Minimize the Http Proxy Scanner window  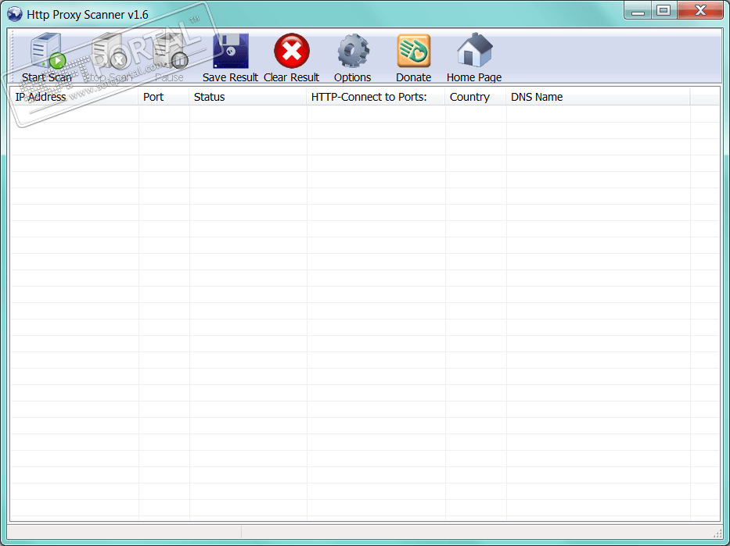tap(638, 10)
